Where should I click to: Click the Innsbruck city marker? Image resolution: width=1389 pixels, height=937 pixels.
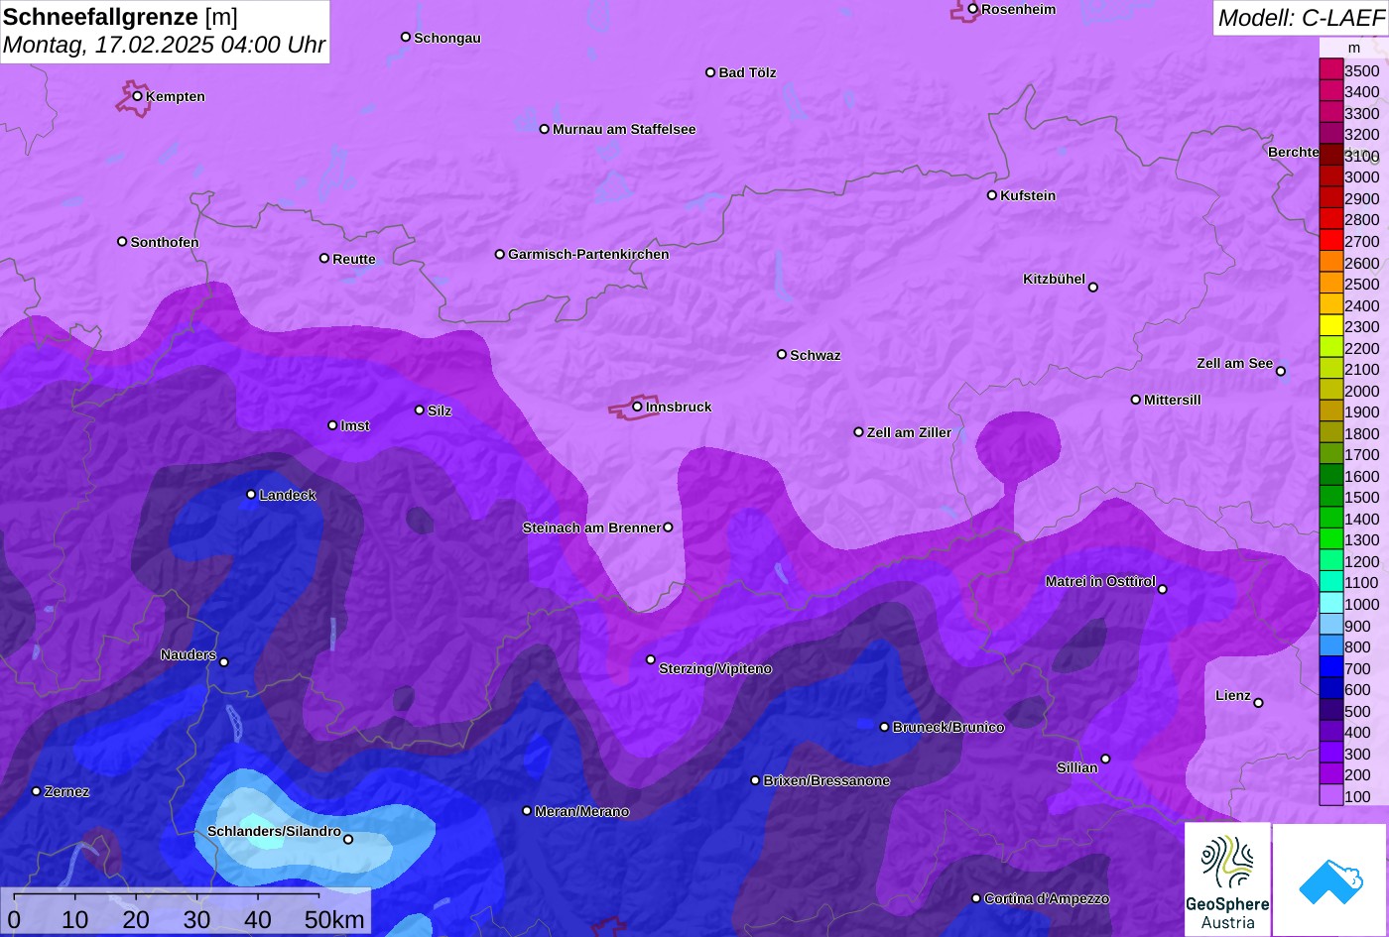637,407
